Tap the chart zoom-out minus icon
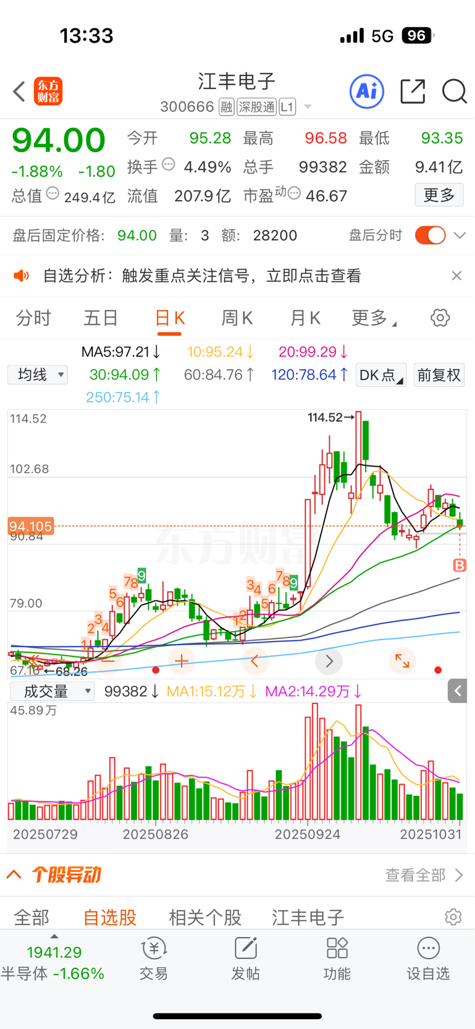This screenshot has width=475, height=1029. [x=108, y=661]
